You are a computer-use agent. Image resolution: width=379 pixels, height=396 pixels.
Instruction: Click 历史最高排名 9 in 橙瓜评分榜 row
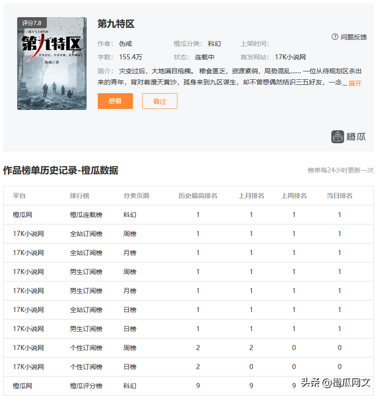pos(198,386)
